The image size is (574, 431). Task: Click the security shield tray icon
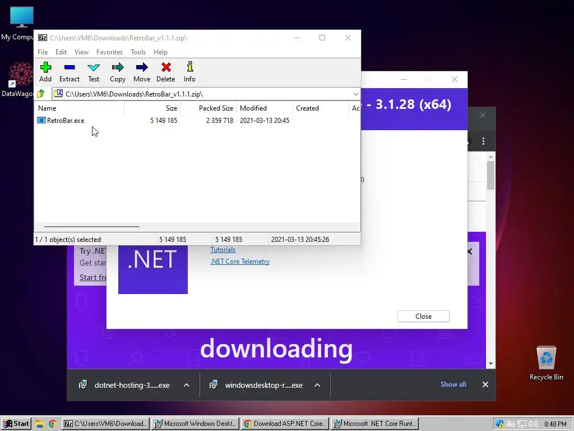coord(499,424)
